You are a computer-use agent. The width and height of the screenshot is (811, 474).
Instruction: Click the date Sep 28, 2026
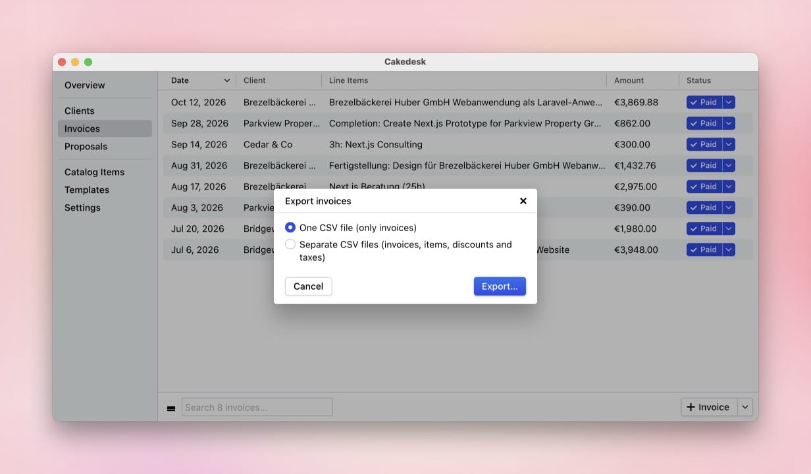199,123
